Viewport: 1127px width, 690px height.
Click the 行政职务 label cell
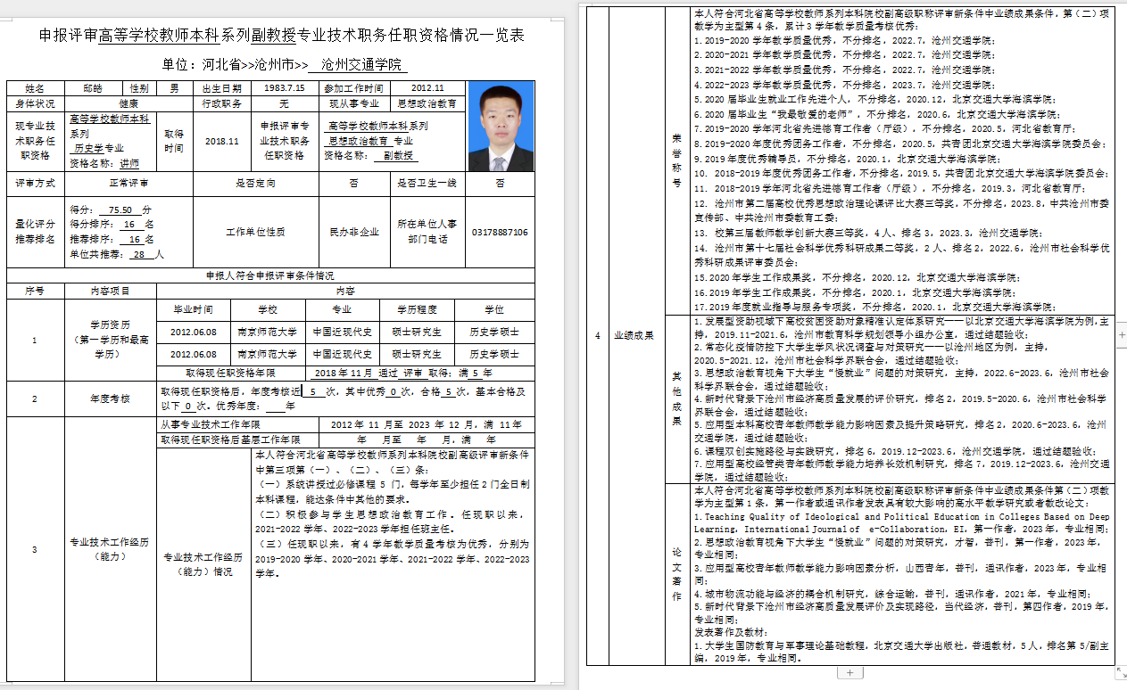tap(222, 103)
